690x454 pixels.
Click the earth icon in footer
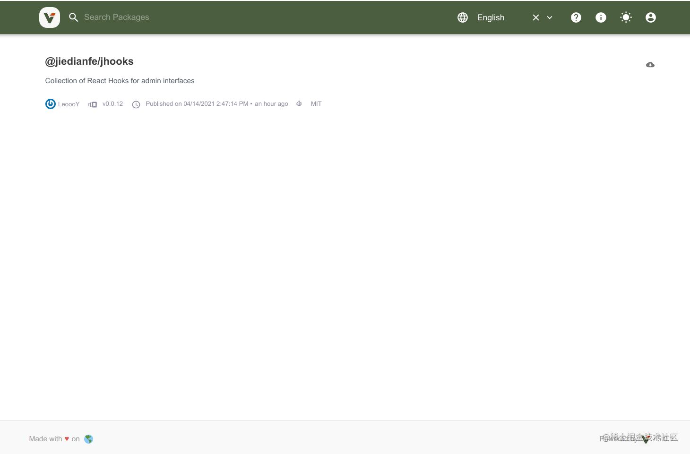click(88, 439)
